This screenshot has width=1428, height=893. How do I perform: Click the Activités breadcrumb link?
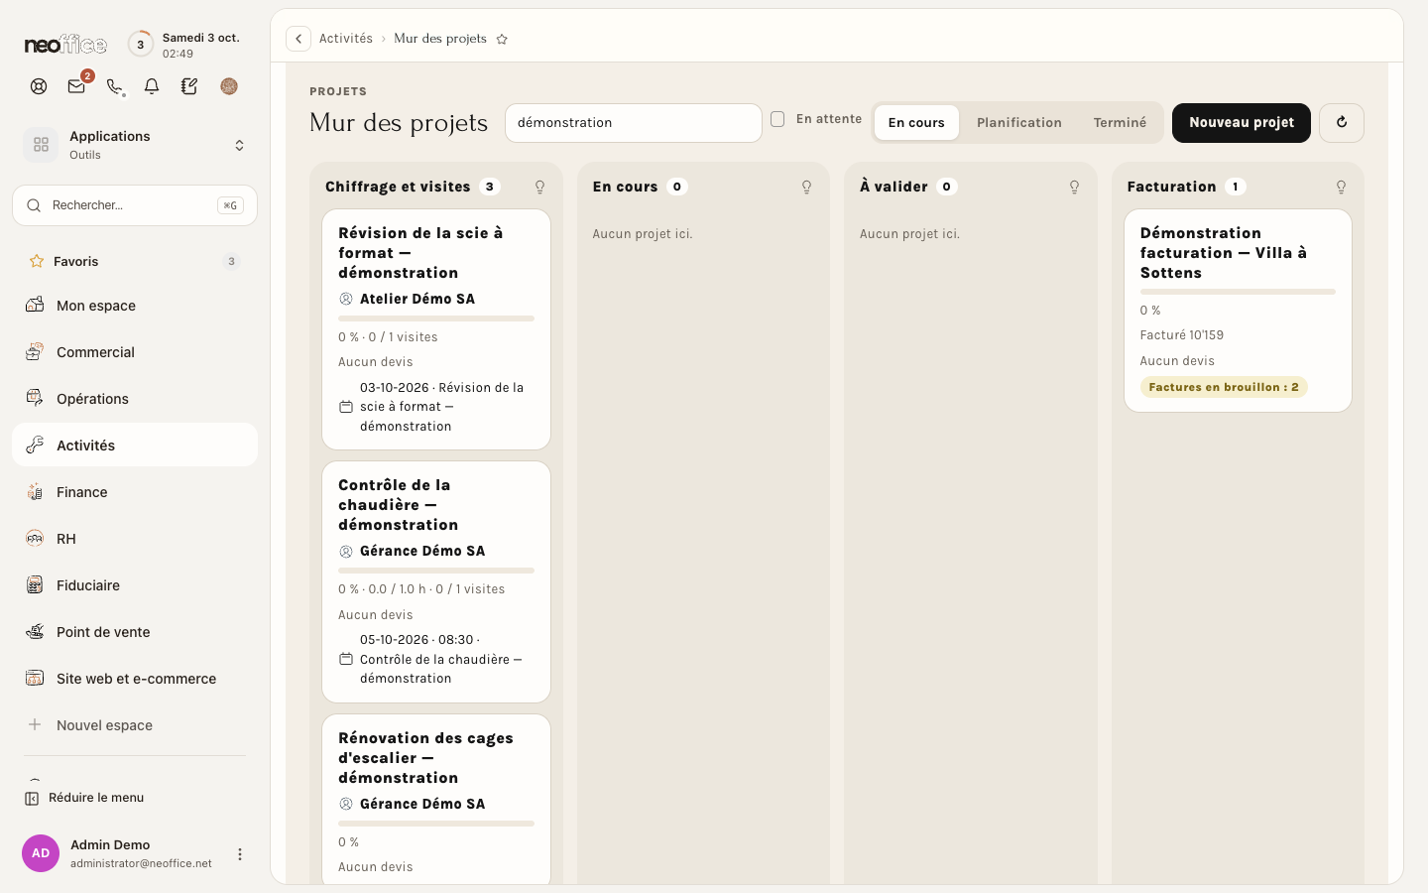pos(346,39)
